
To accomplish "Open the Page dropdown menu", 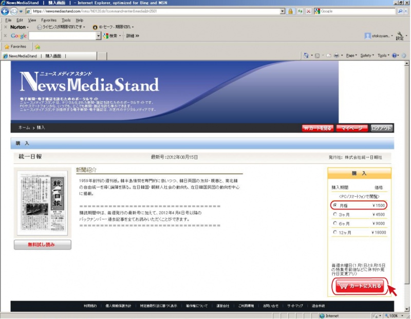I will click(x=351, y=55).
